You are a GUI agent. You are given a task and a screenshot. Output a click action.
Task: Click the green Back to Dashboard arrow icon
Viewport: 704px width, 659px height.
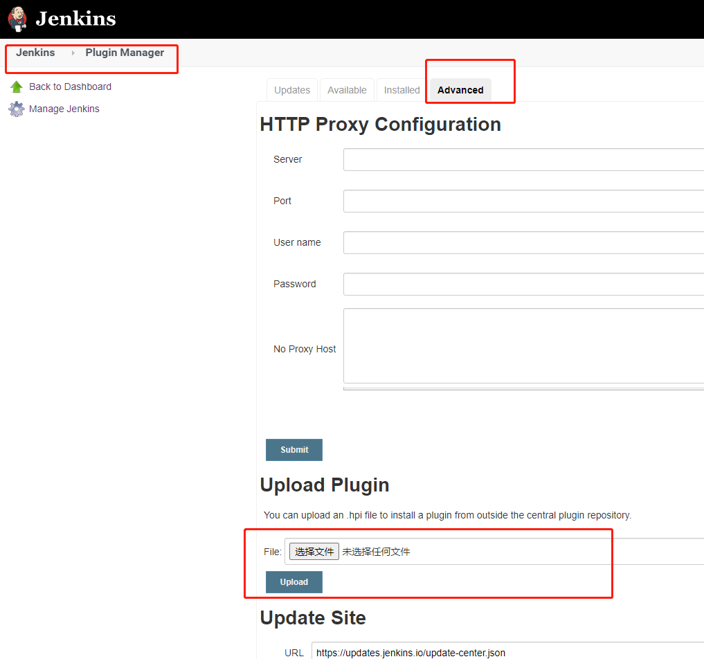tap(17, 87)
